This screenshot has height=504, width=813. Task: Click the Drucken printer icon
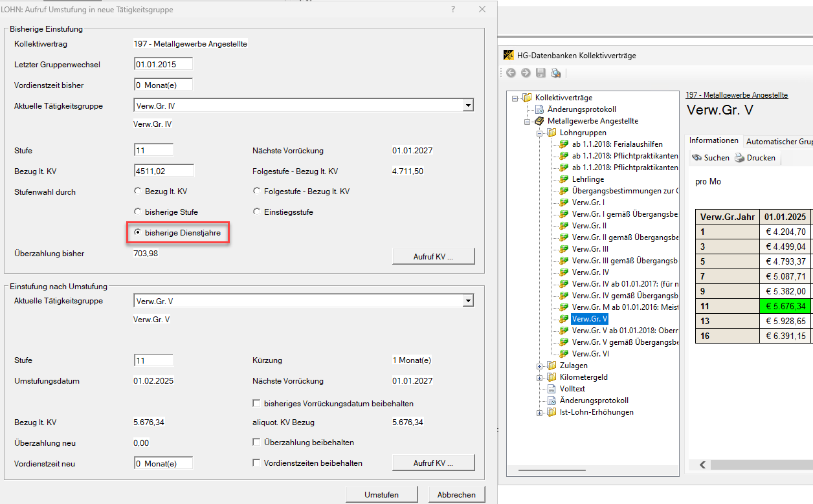(739, 158)
